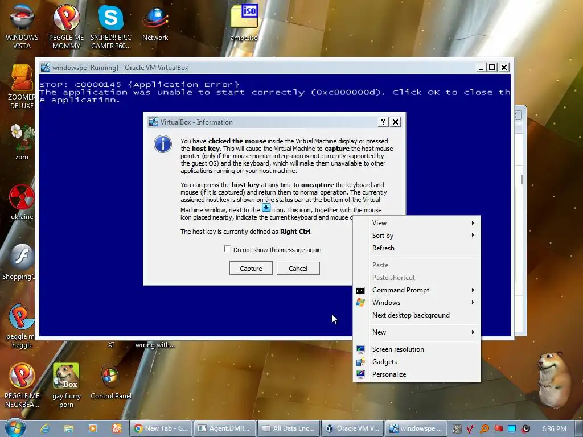
Task: Open the hamster Box desktop icon
Action: [x=66, y=385]
